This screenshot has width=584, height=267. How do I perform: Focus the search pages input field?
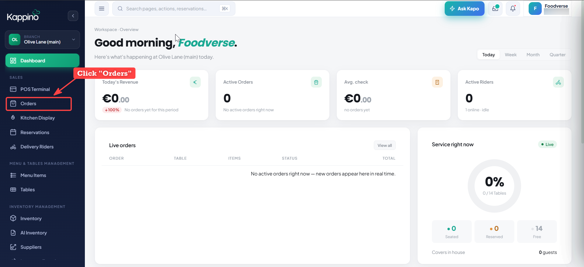(x=174, y=9)
